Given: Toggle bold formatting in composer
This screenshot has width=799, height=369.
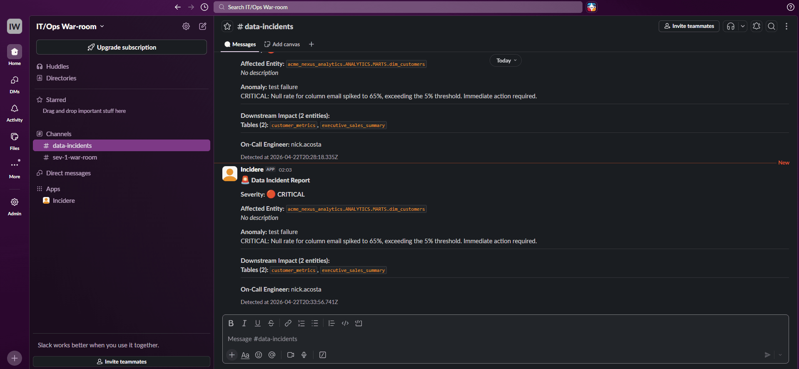Looking at the screenshot, I should tap(231, 323).
